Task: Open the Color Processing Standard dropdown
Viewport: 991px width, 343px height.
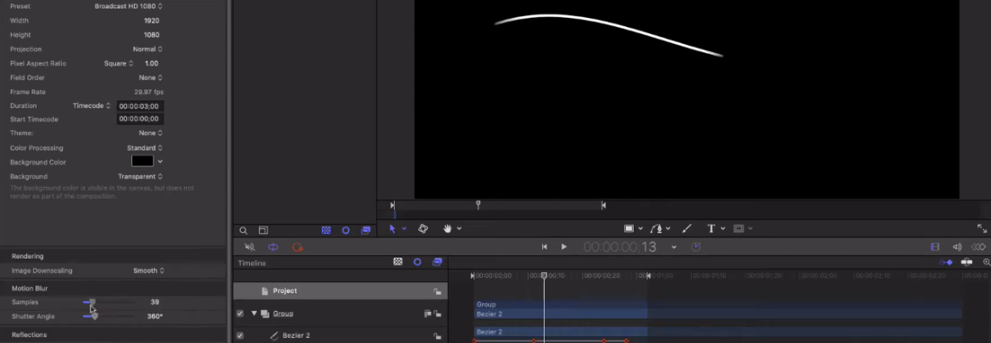Action: 145,148
